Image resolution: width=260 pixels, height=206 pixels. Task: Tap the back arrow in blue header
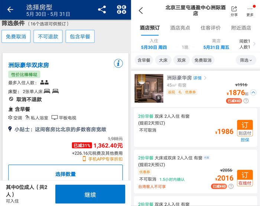pyautogui.click(x=10, y=10)
